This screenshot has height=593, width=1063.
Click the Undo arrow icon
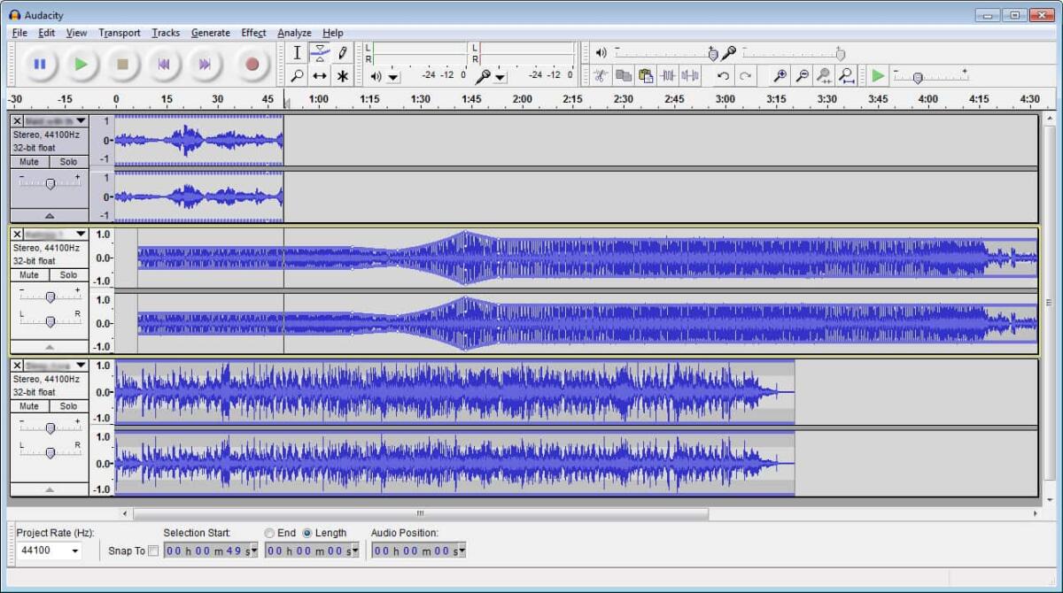[722, 75]
